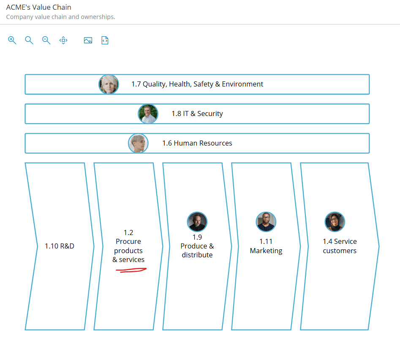The image size is (400, 343).
Task: Select the 1.10 R&D chevron
Action: coord(60,246)
